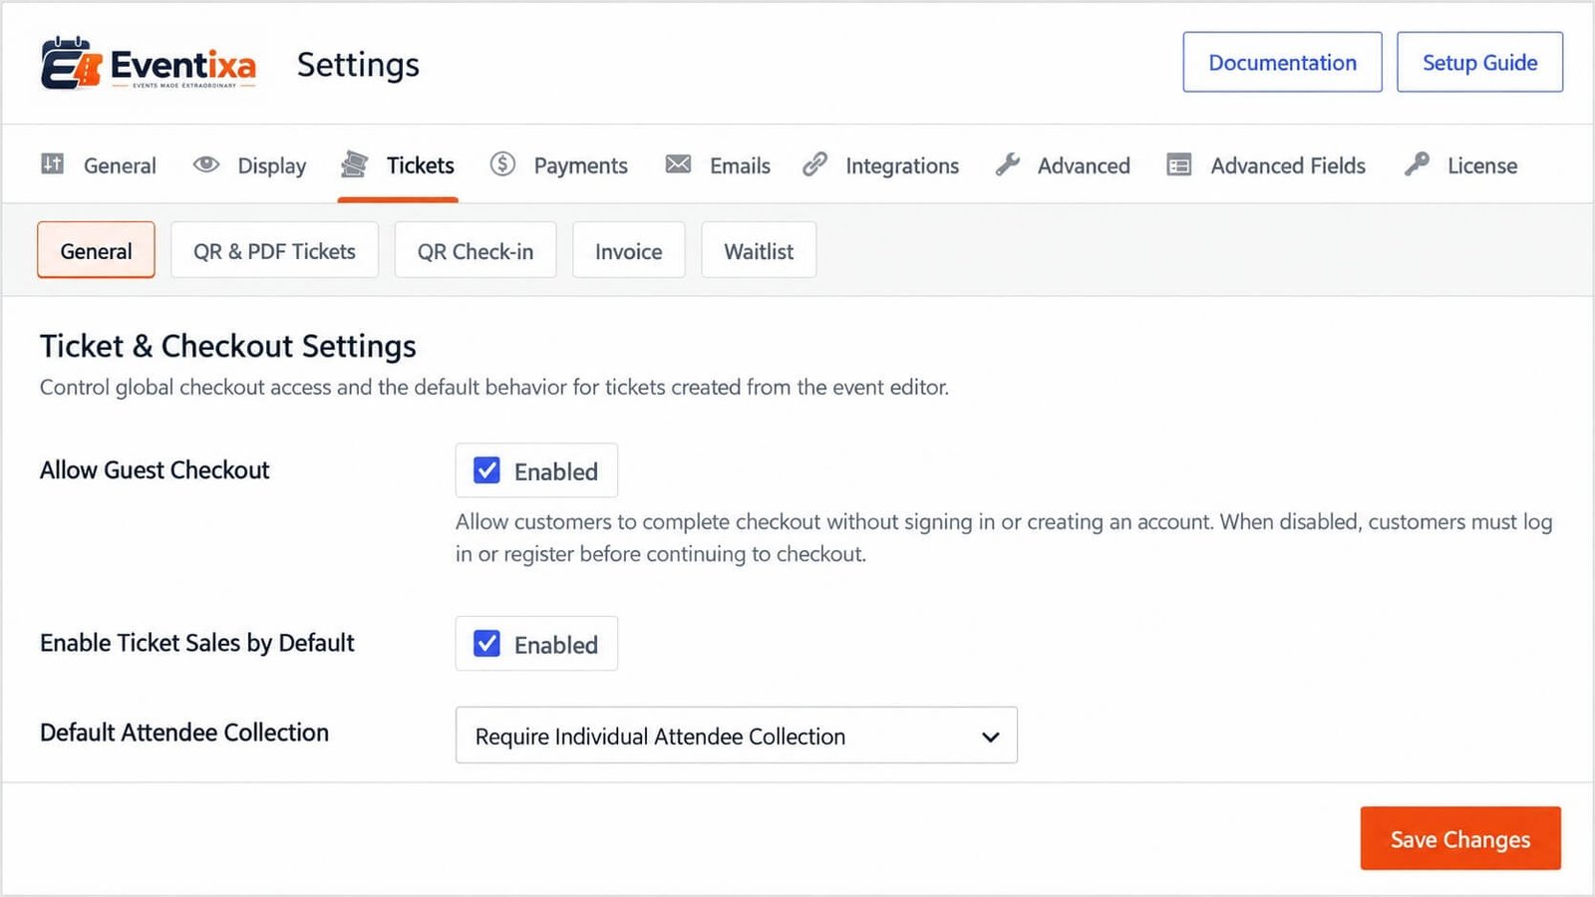1595x897 pixels.
Task: Click the Default Attendee Collection label
Action: tap(184, 733)
